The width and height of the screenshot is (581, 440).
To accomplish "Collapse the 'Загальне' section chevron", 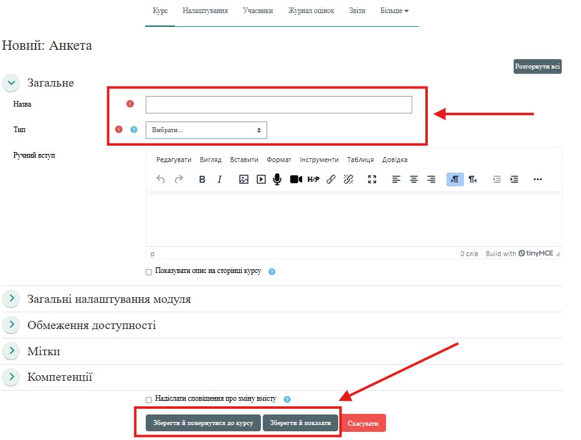I will pos(11,83).
